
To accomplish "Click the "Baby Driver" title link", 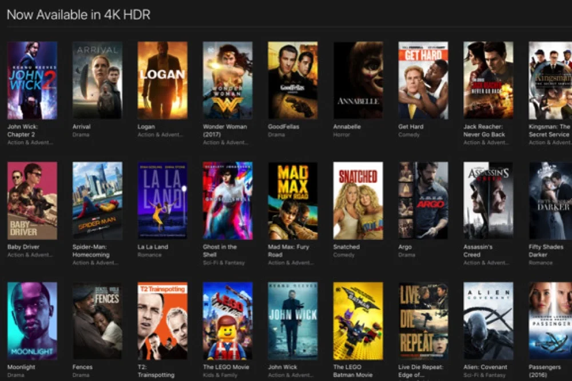I will (23, 247).
